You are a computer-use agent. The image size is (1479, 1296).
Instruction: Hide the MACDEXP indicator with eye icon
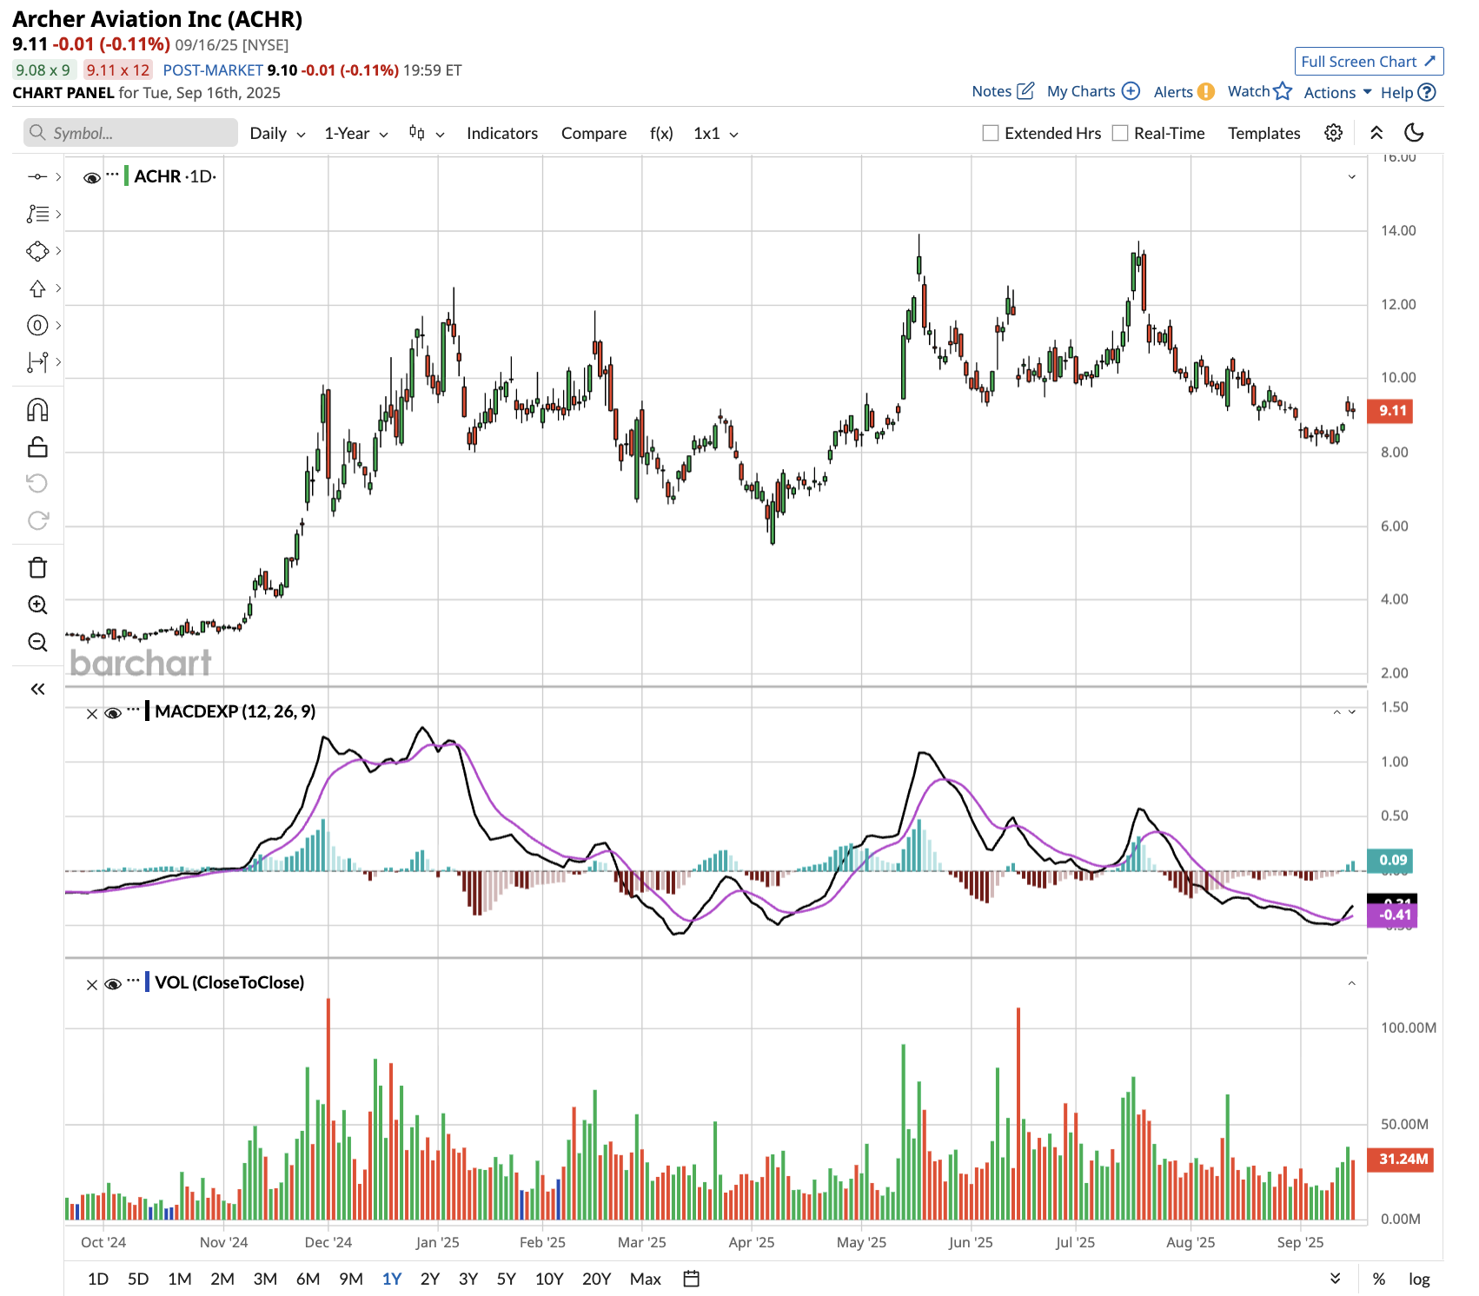113,713
